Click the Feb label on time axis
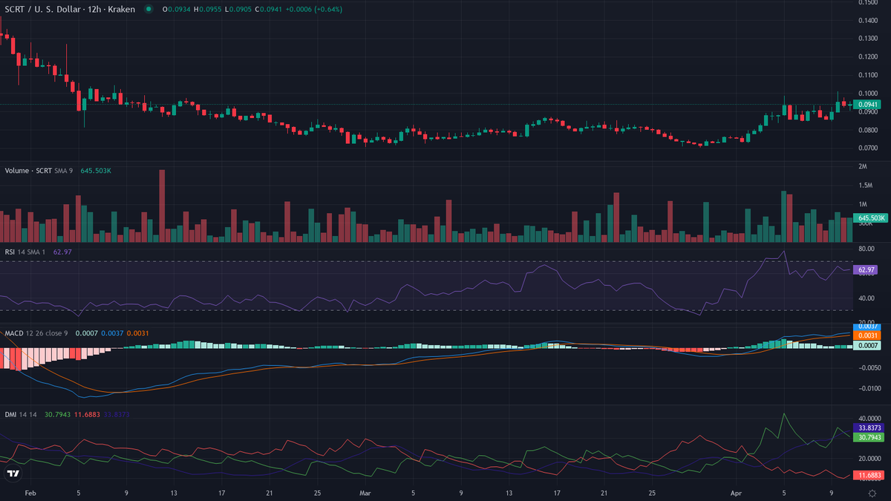The width and height of the screenshot is (891, 501). pos(30,492)
